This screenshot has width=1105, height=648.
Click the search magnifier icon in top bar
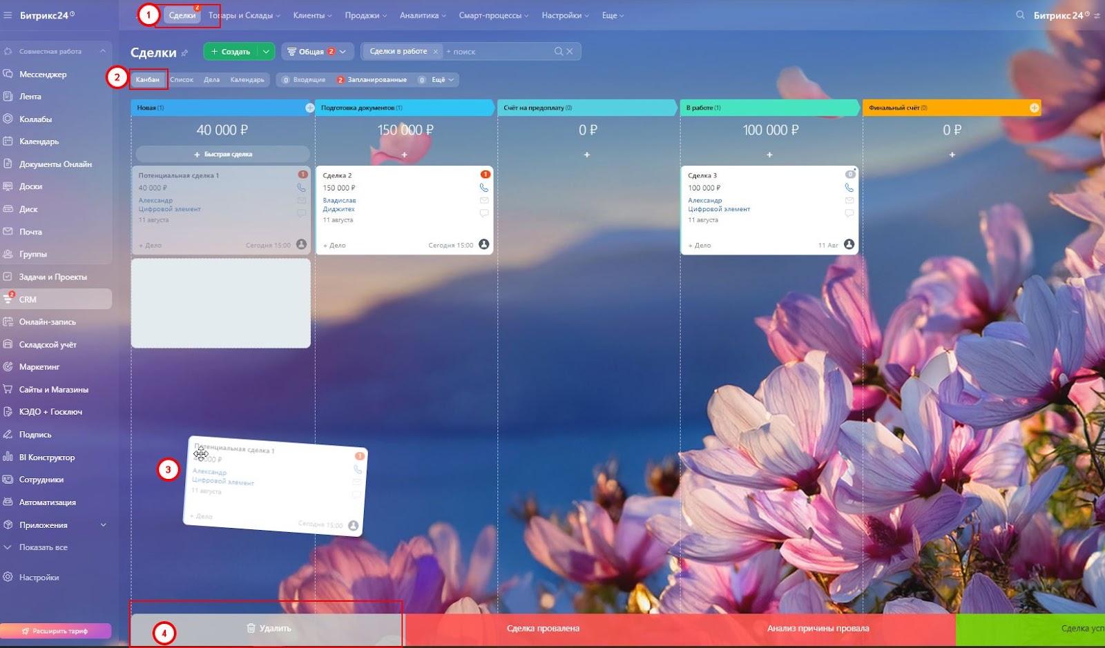(x=1020, y=15)
